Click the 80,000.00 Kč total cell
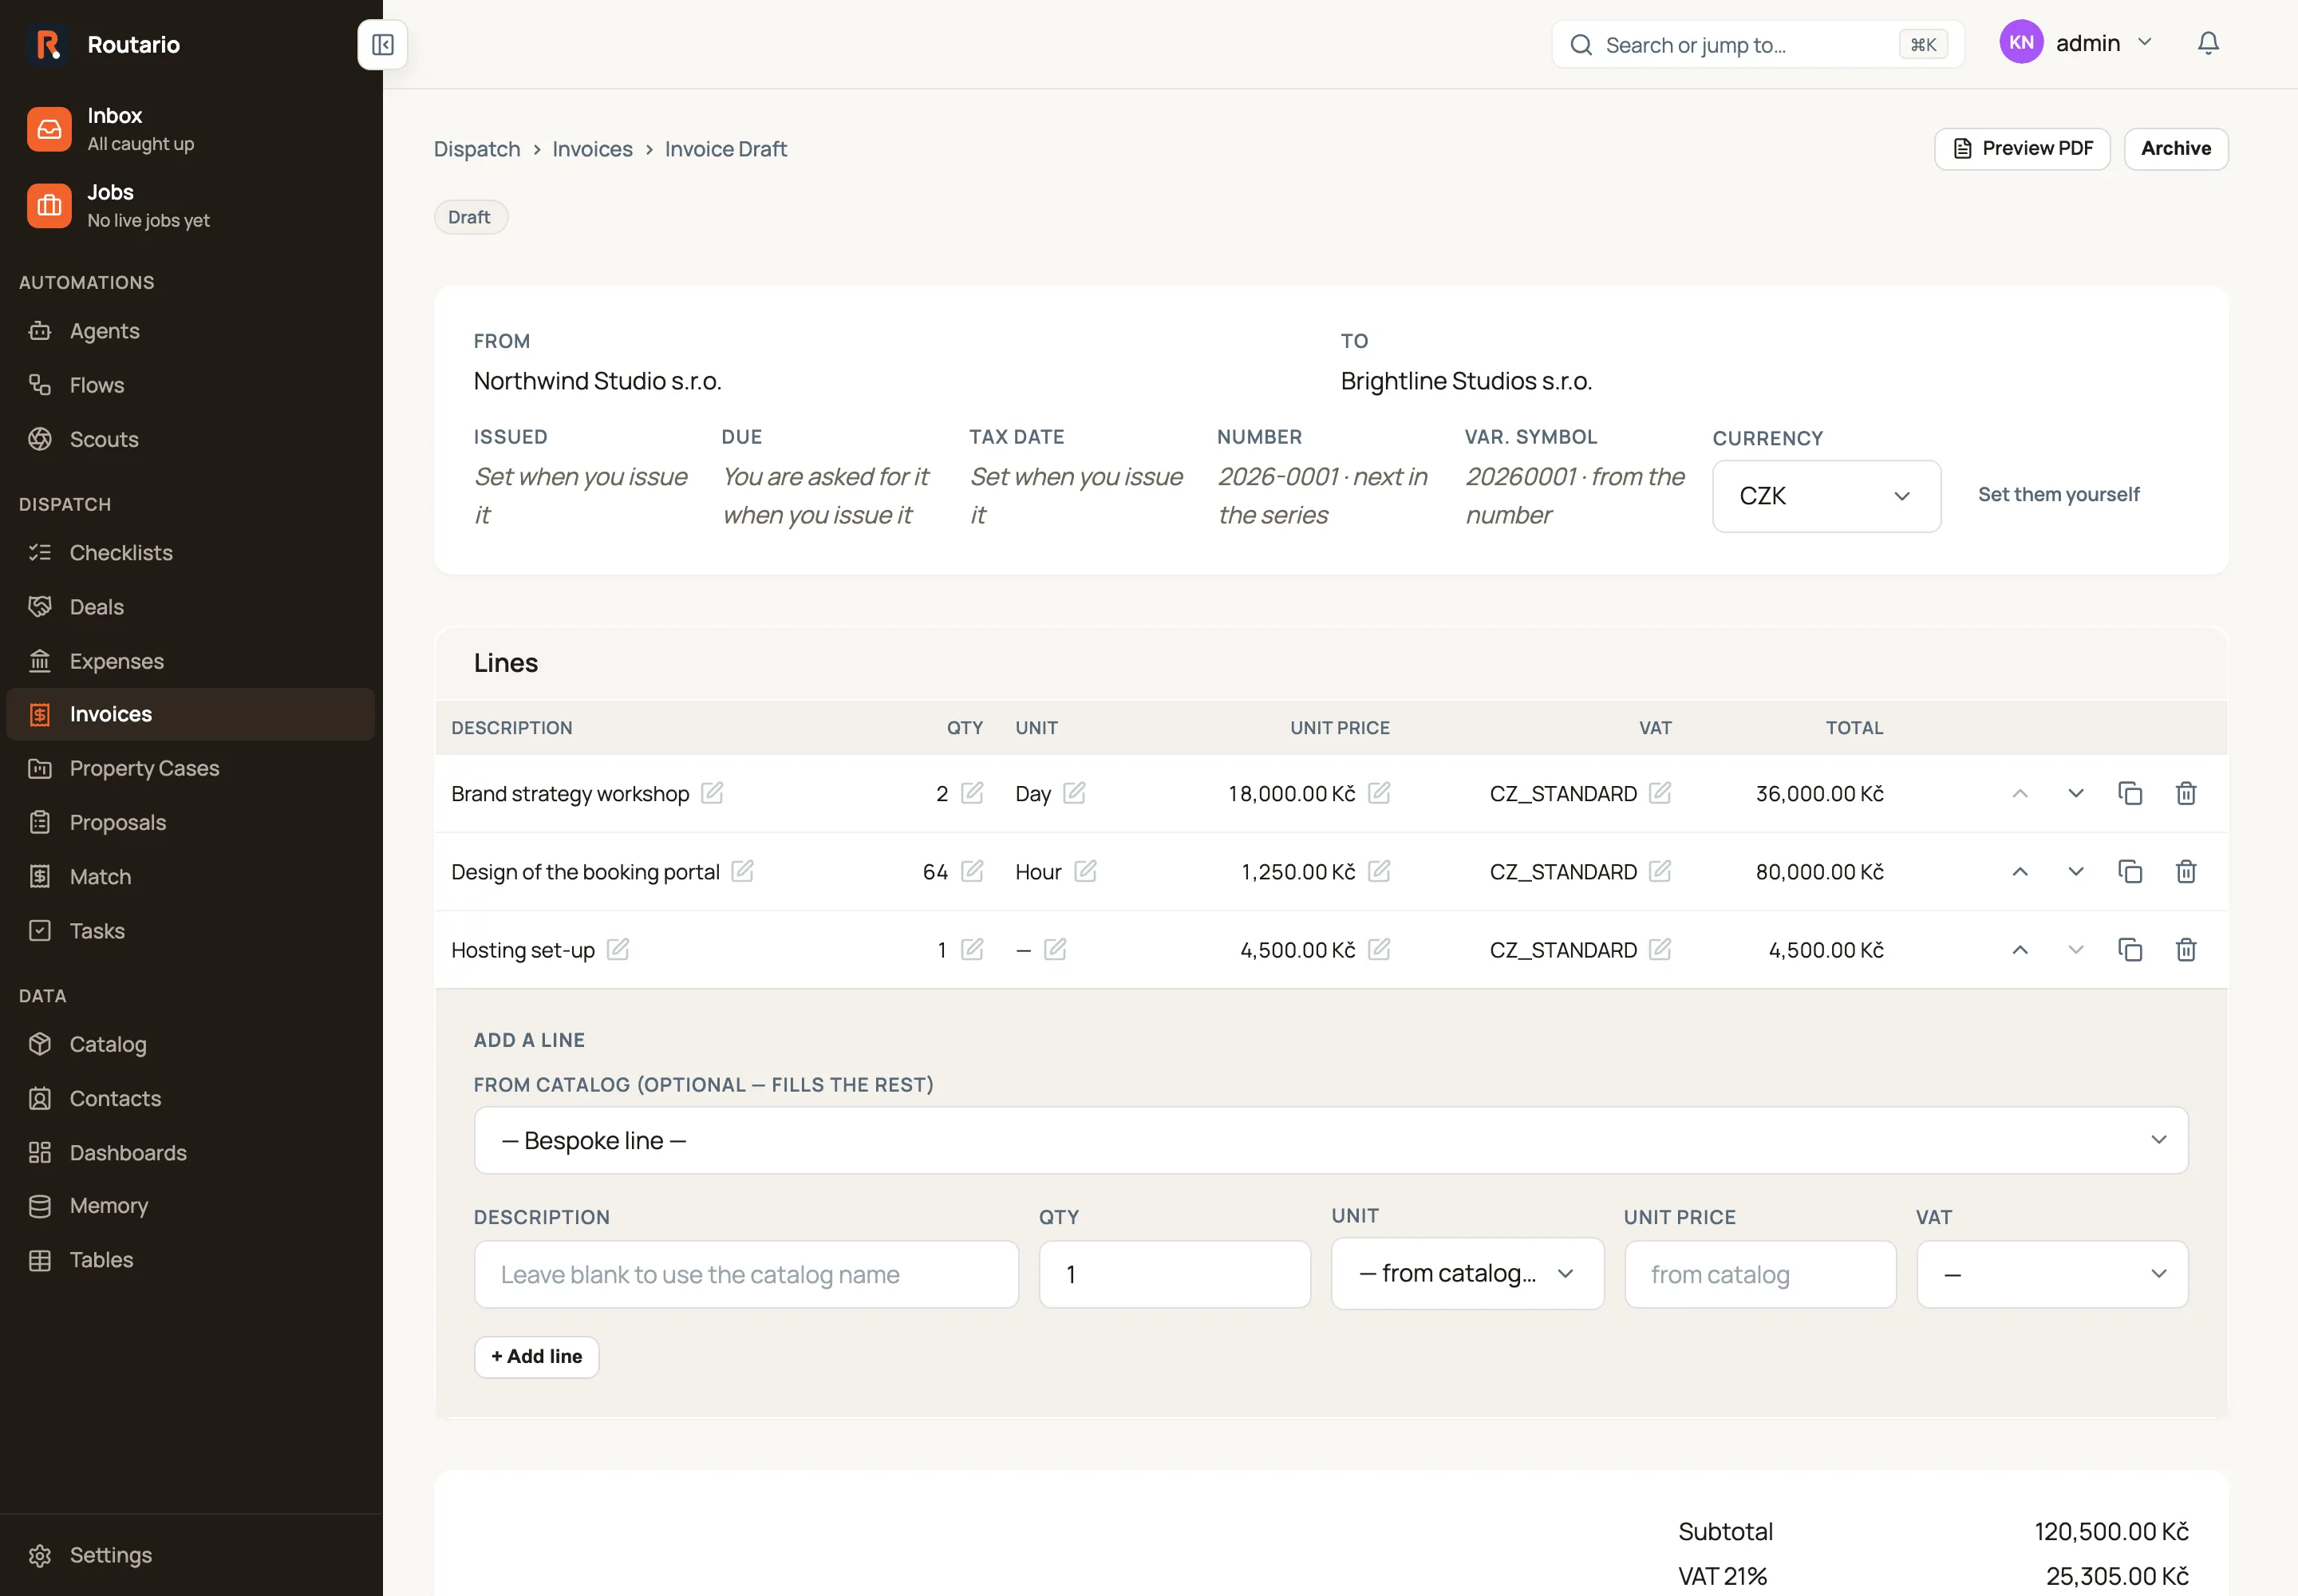This screenshot has height=1596, width=2298. 1819,872
